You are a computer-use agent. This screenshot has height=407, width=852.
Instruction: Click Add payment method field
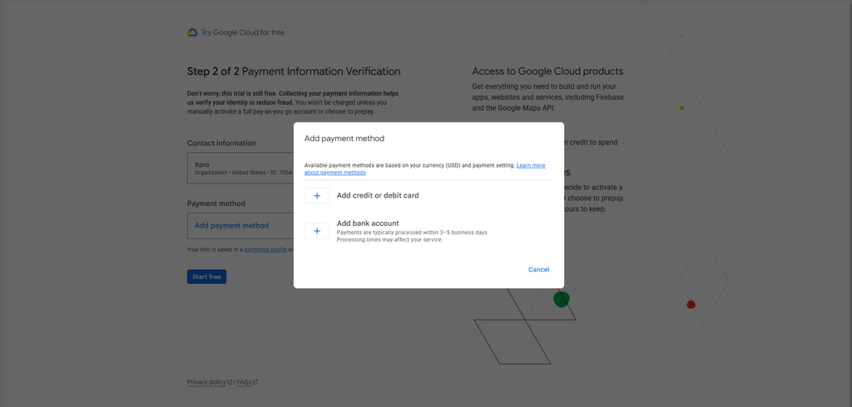point(240,226)
